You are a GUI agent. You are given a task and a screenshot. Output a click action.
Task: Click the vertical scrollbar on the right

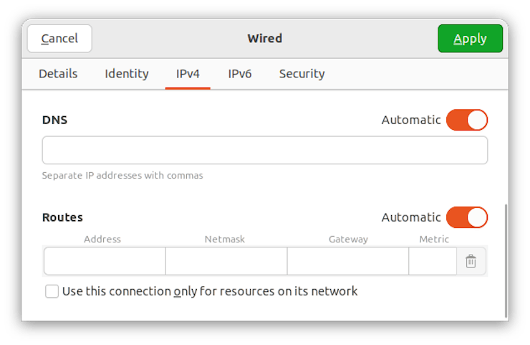tap(506, 260)
